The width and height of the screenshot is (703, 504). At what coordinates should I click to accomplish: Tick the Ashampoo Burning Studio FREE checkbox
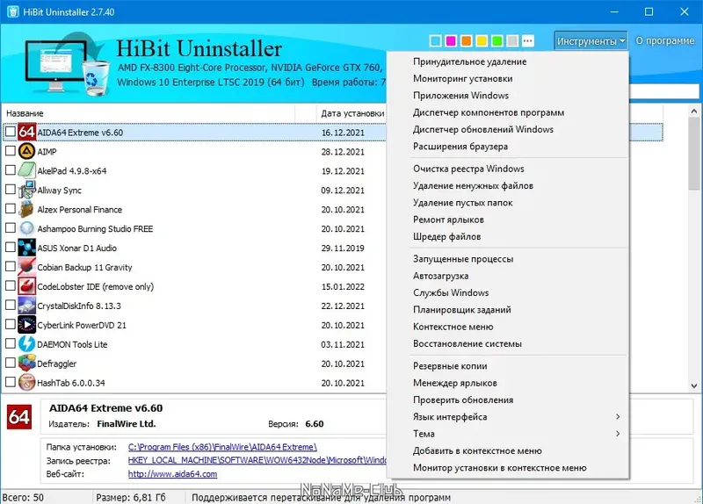click(10, 228)
